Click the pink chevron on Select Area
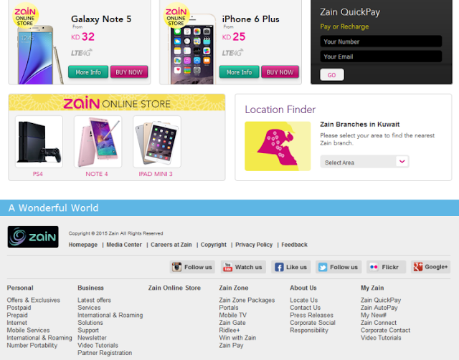The height and width of the screenshot is (360, 459). coord(402,161)
